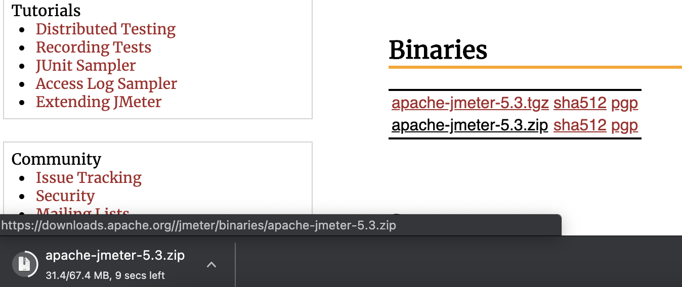Open pgp signature for the .zip binary
This screenshot has height=287, width=682.
pos(624,125)
